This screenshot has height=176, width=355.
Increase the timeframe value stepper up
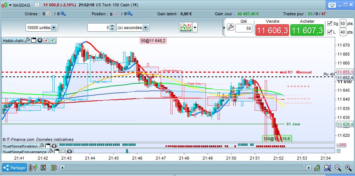pyautogui.click(x=112, y=26)
